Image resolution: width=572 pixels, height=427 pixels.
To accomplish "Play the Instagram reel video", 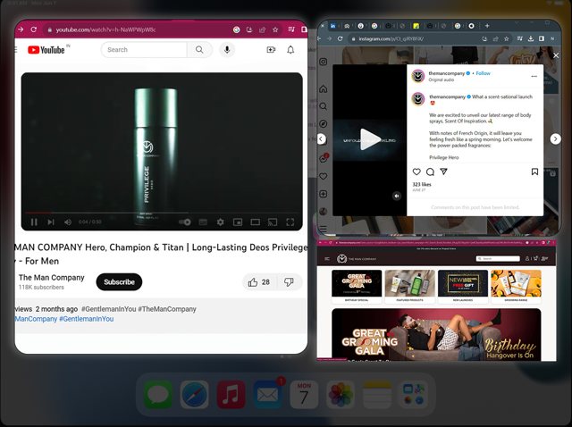I will tap(369, 139).
